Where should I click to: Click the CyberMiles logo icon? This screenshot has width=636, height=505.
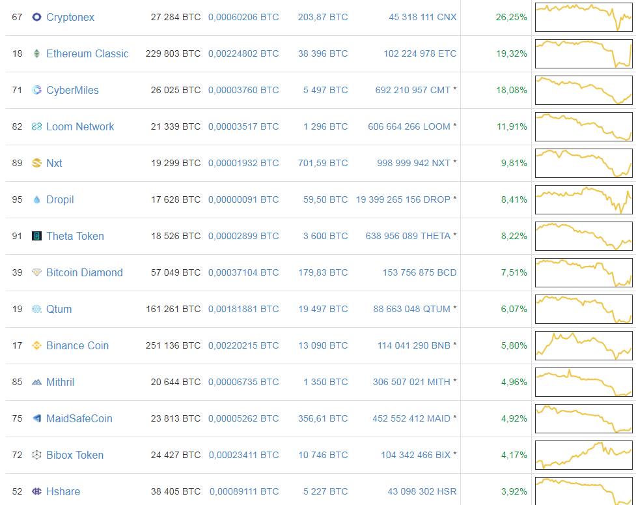click(x=36, y=90)
